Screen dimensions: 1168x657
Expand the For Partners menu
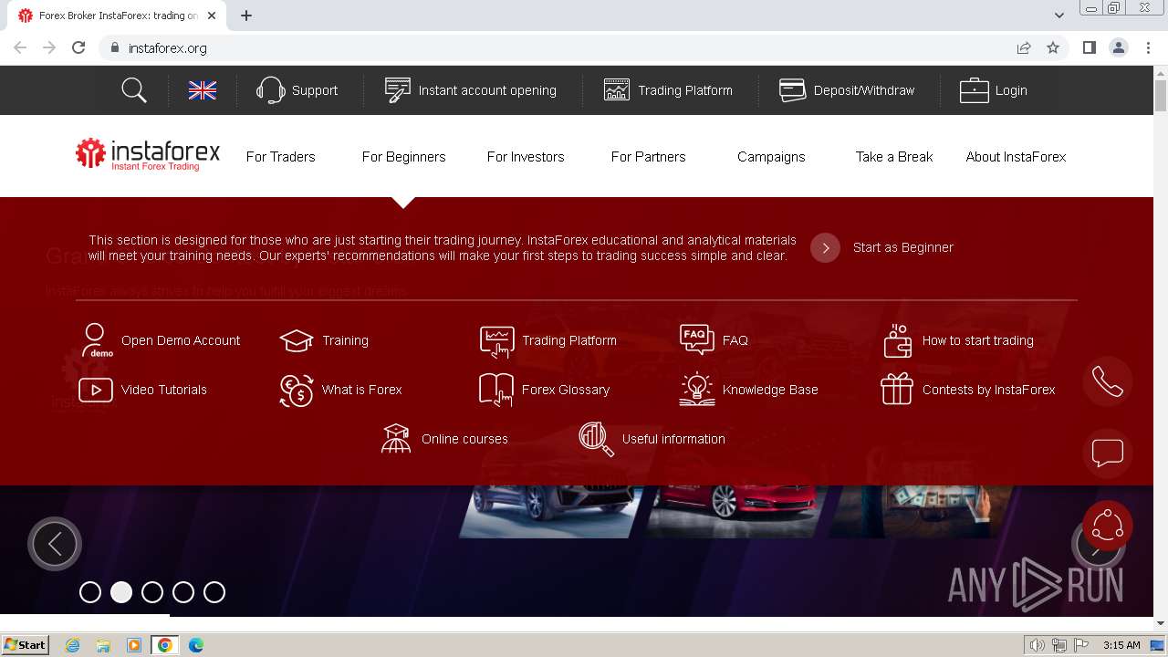(648, 157)
